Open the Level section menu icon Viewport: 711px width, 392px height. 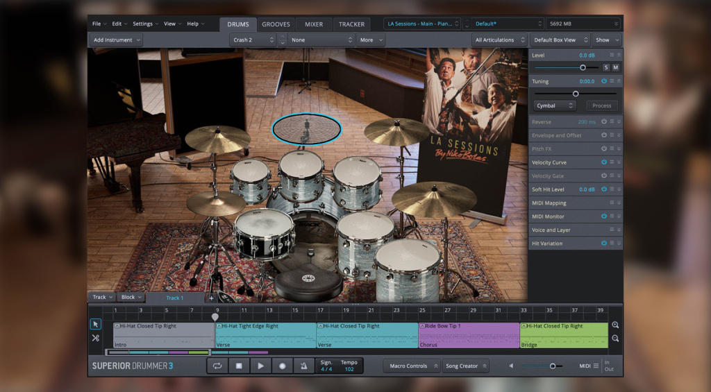(x=612, y=55)
